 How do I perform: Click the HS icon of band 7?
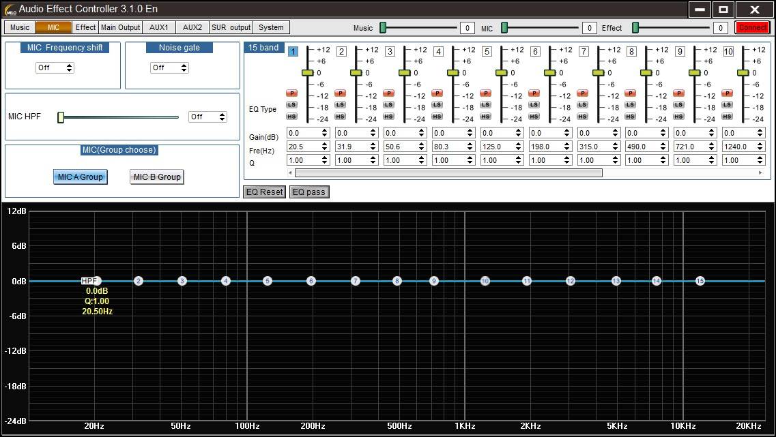[582, 117]
